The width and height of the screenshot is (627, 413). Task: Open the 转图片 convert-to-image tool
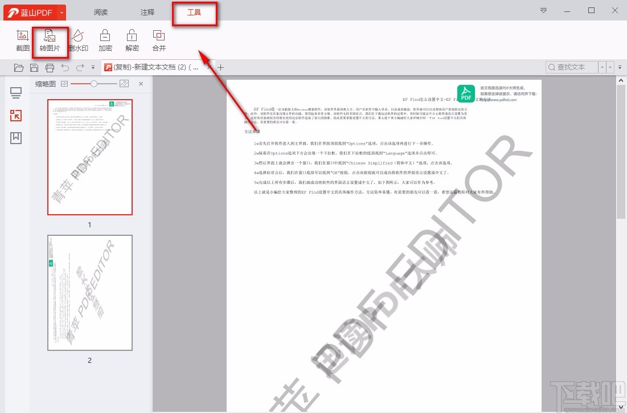(50, 40)
